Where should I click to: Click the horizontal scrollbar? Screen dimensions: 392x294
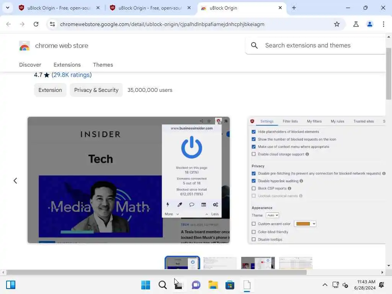point(157,272)
